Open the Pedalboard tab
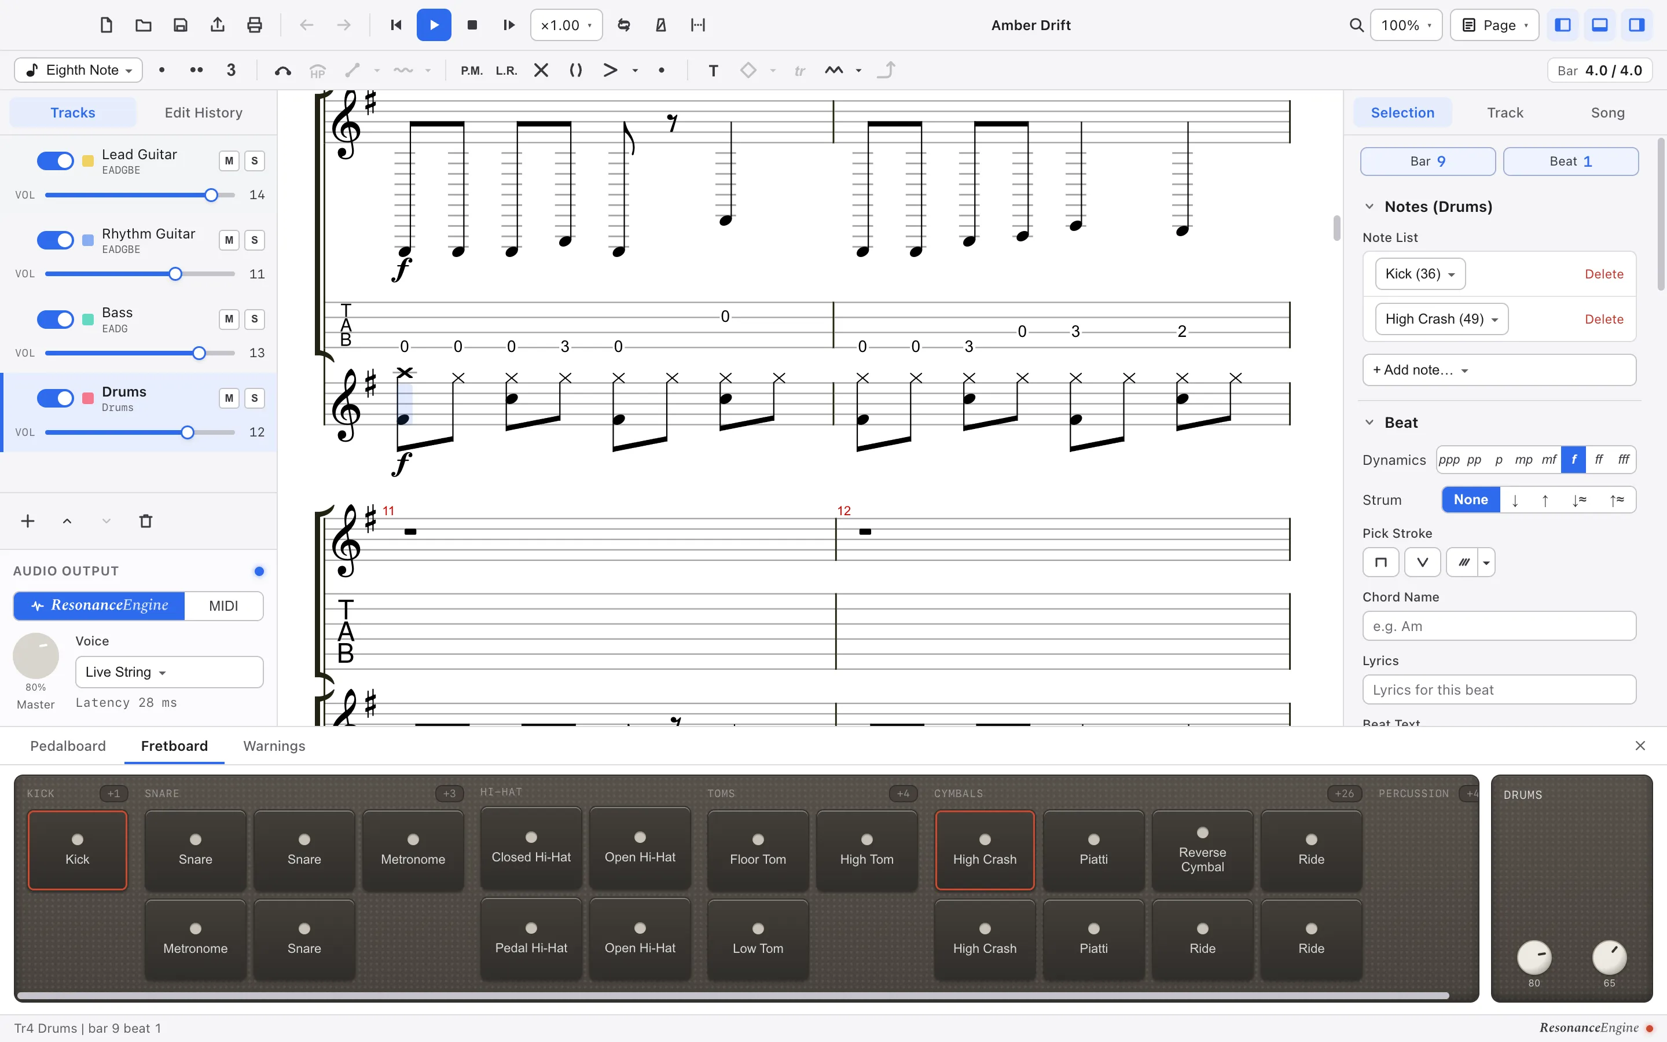 pyautogui.click(x=68, y=746)
